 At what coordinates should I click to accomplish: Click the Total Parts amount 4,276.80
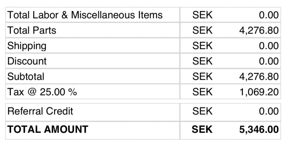259,30
